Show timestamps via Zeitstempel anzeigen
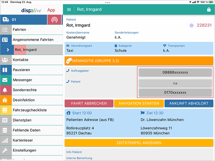Image resolution: width=215 pixels, height=161 pixels. point(139,142)
